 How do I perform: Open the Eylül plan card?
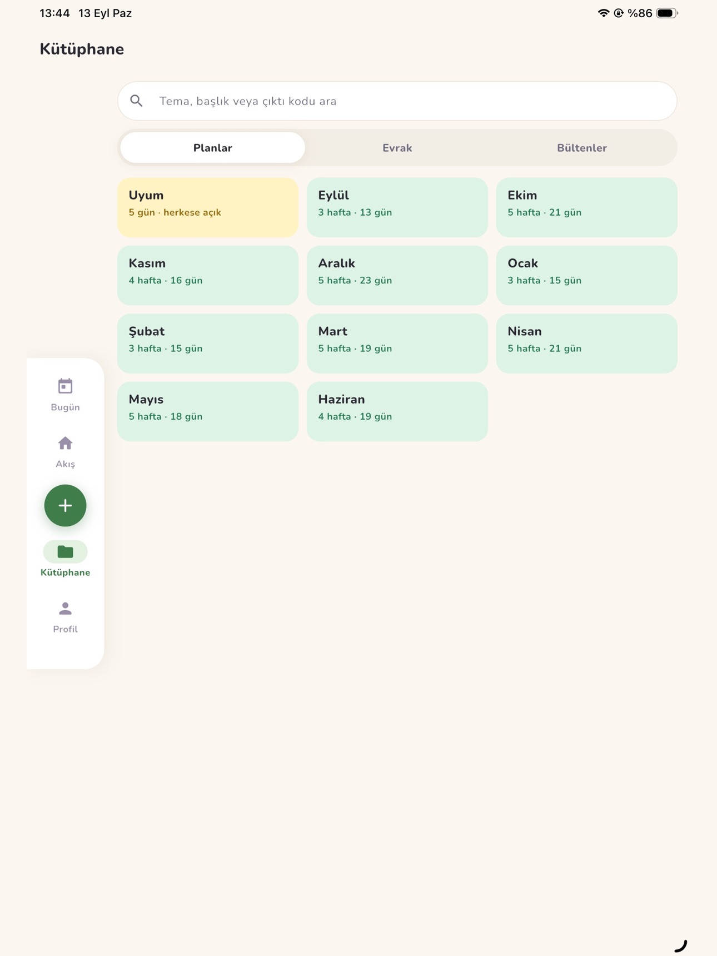pyautogui.click(x=397, y=207)
